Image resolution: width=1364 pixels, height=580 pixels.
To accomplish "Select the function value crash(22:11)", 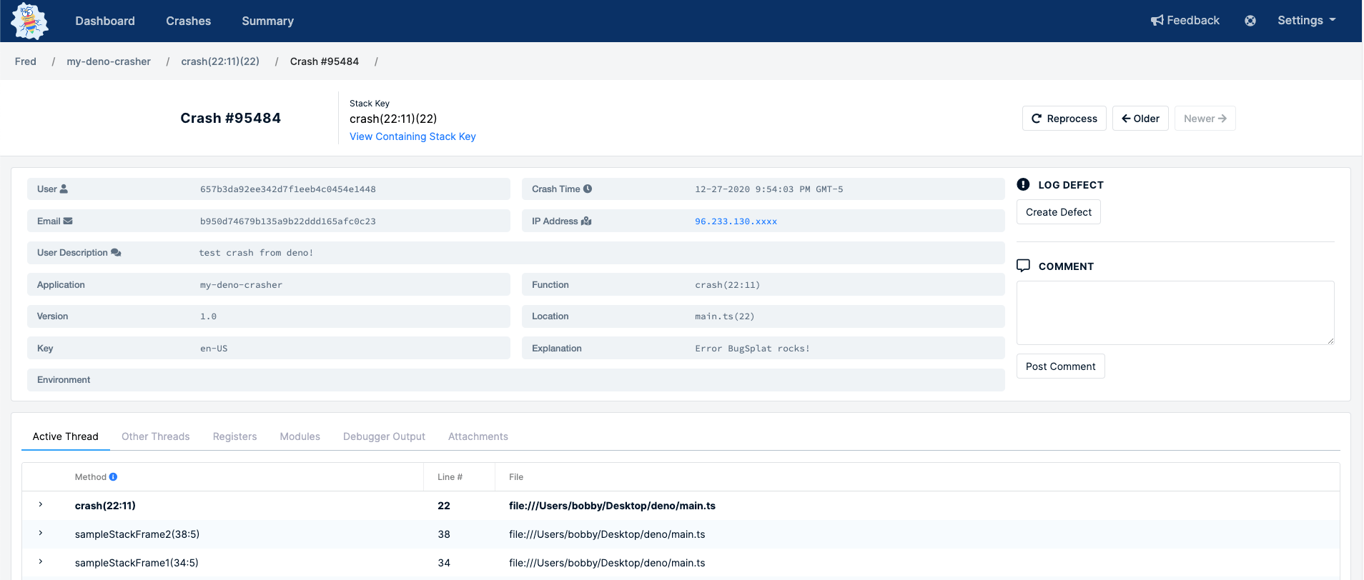I will tap(727, 285).
